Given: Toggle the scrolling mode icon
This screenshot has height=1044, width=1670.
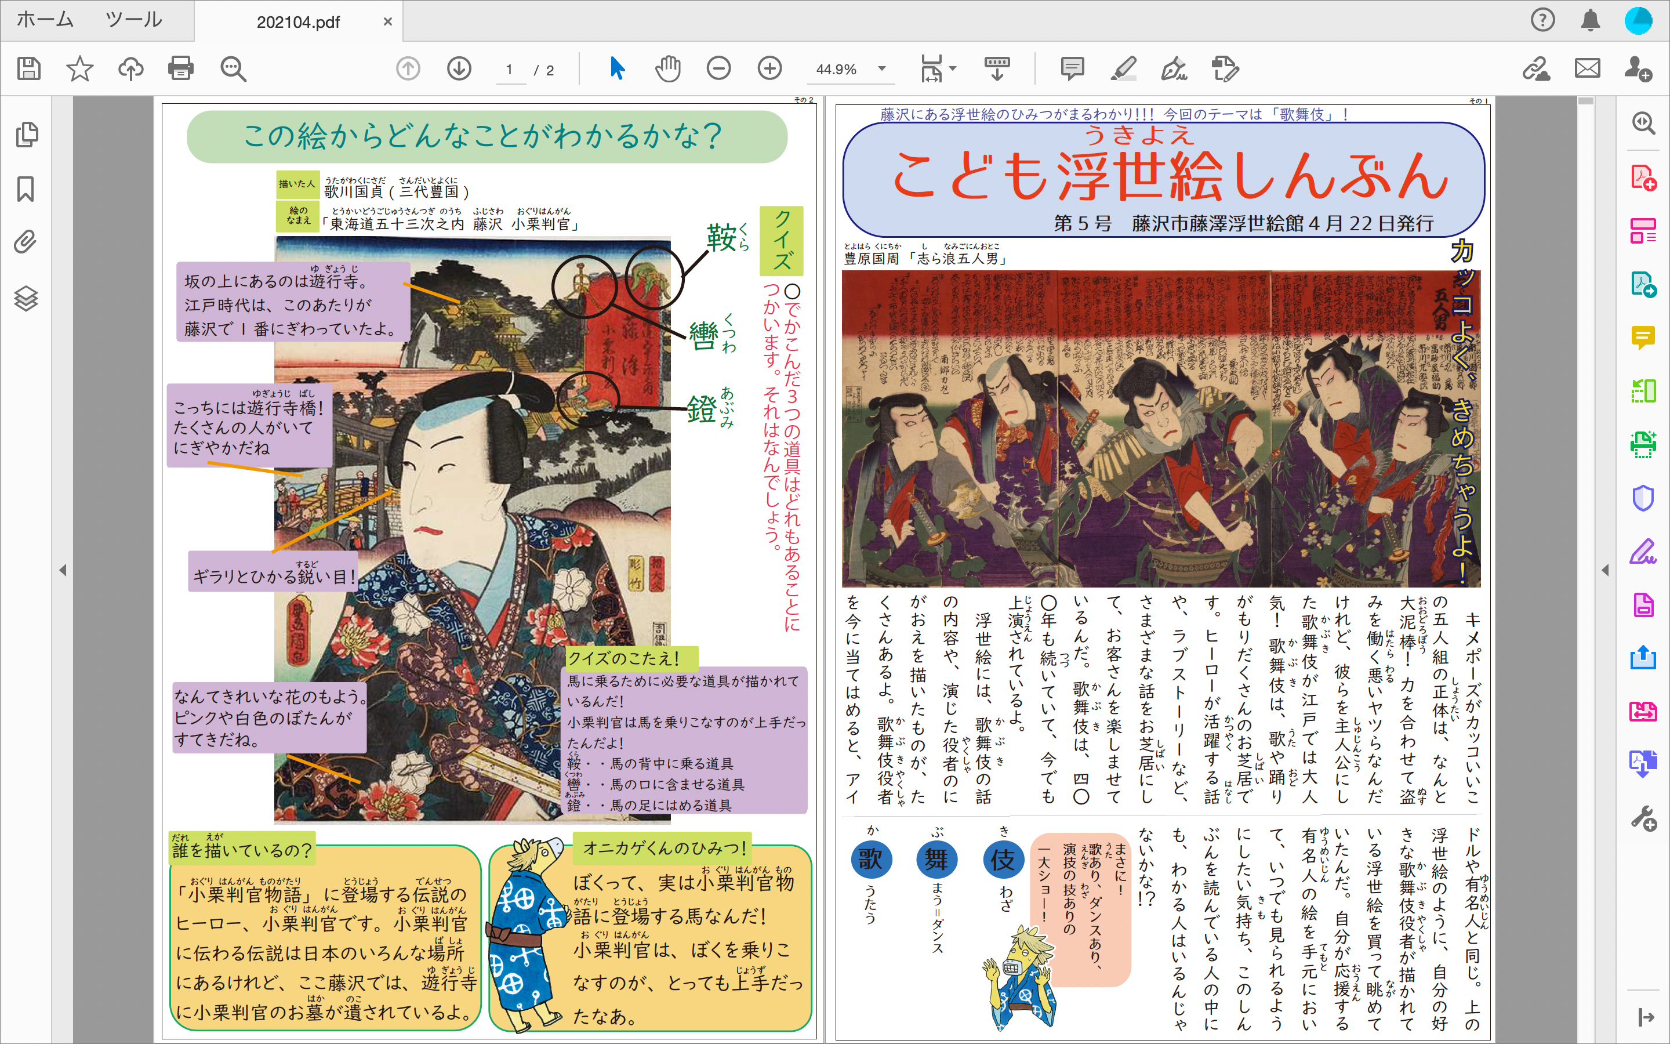Looking at the screenshot, I should pos(996,68).
